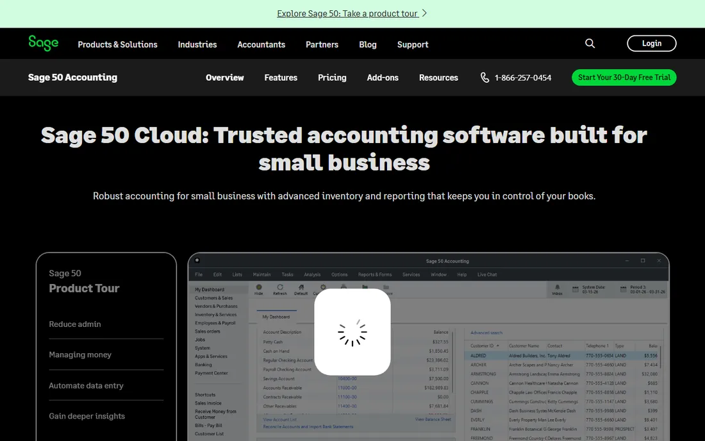Open the Add-ons page
Screen dimensions: 705x441
[x=383, y=78]
